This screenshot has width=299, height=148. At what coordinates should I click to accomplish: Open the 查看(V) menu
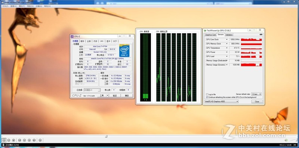13,6
